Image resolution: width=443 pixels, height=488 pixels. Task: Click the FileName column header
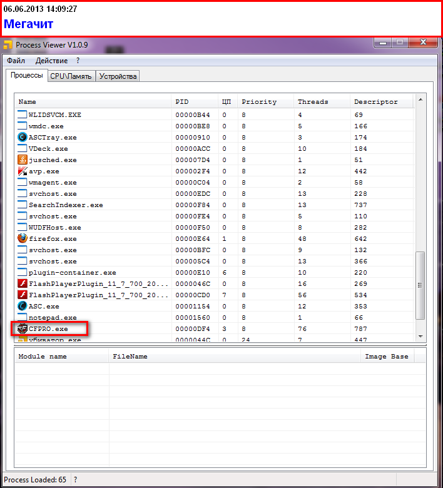pos(235,357)
